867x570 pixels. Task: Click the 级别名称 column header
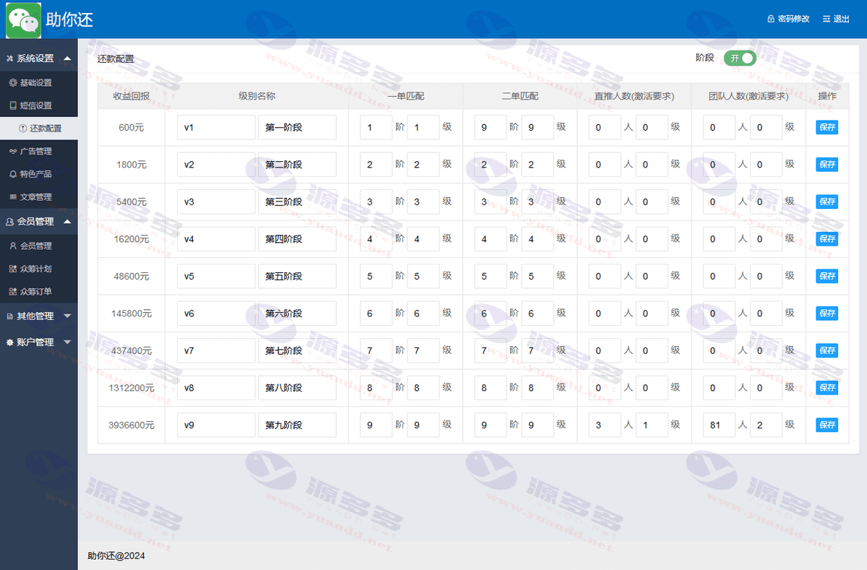coord(256,96)
